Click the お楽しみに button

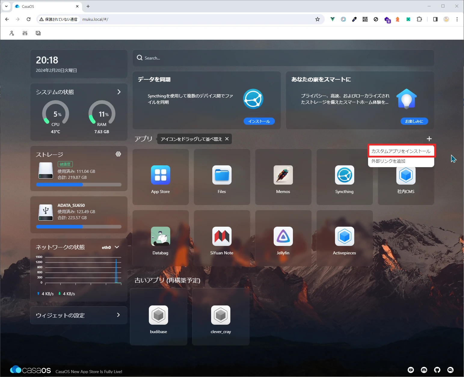[414, 121]
